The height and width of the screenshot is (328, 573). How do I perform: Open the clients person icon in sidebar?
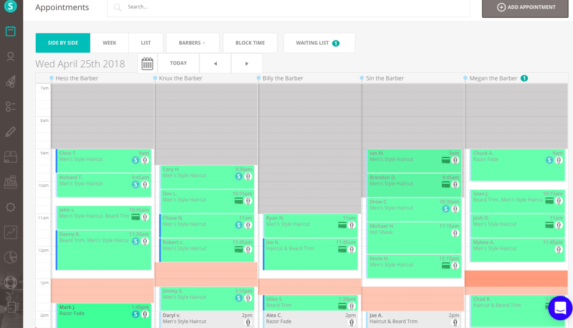tap(11, 57)
